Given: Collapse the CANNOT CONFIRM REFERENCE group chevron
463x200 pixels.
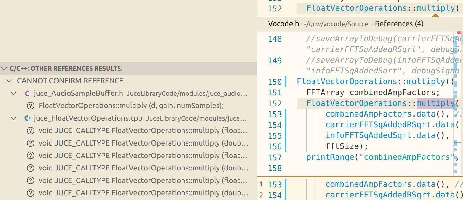Looking at the screenshot, I should tap(9, 81).
